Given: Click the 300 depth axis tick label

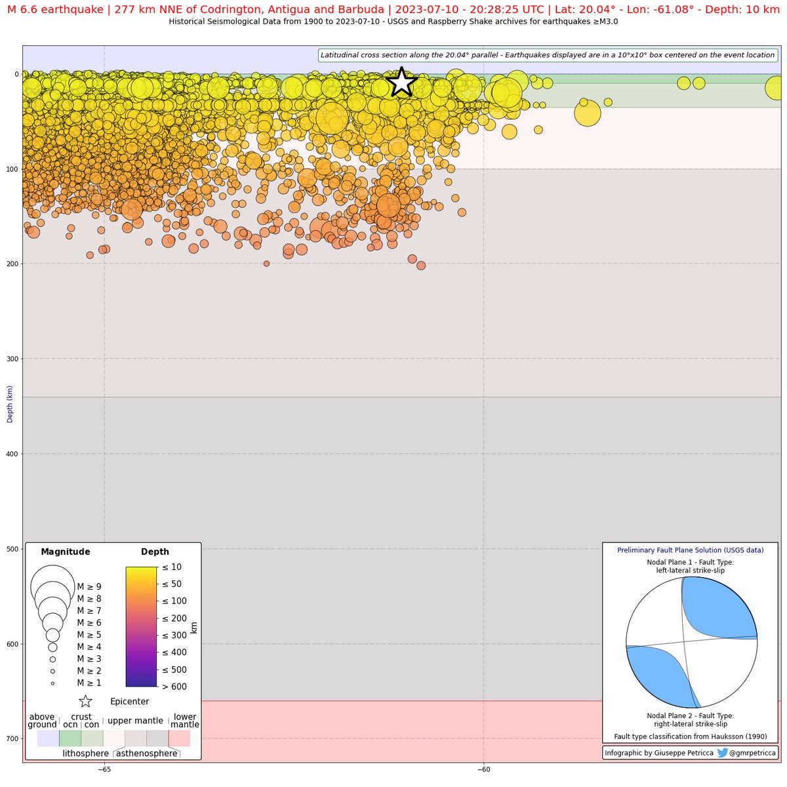Looking at the screenshot, I should (13, 359).
